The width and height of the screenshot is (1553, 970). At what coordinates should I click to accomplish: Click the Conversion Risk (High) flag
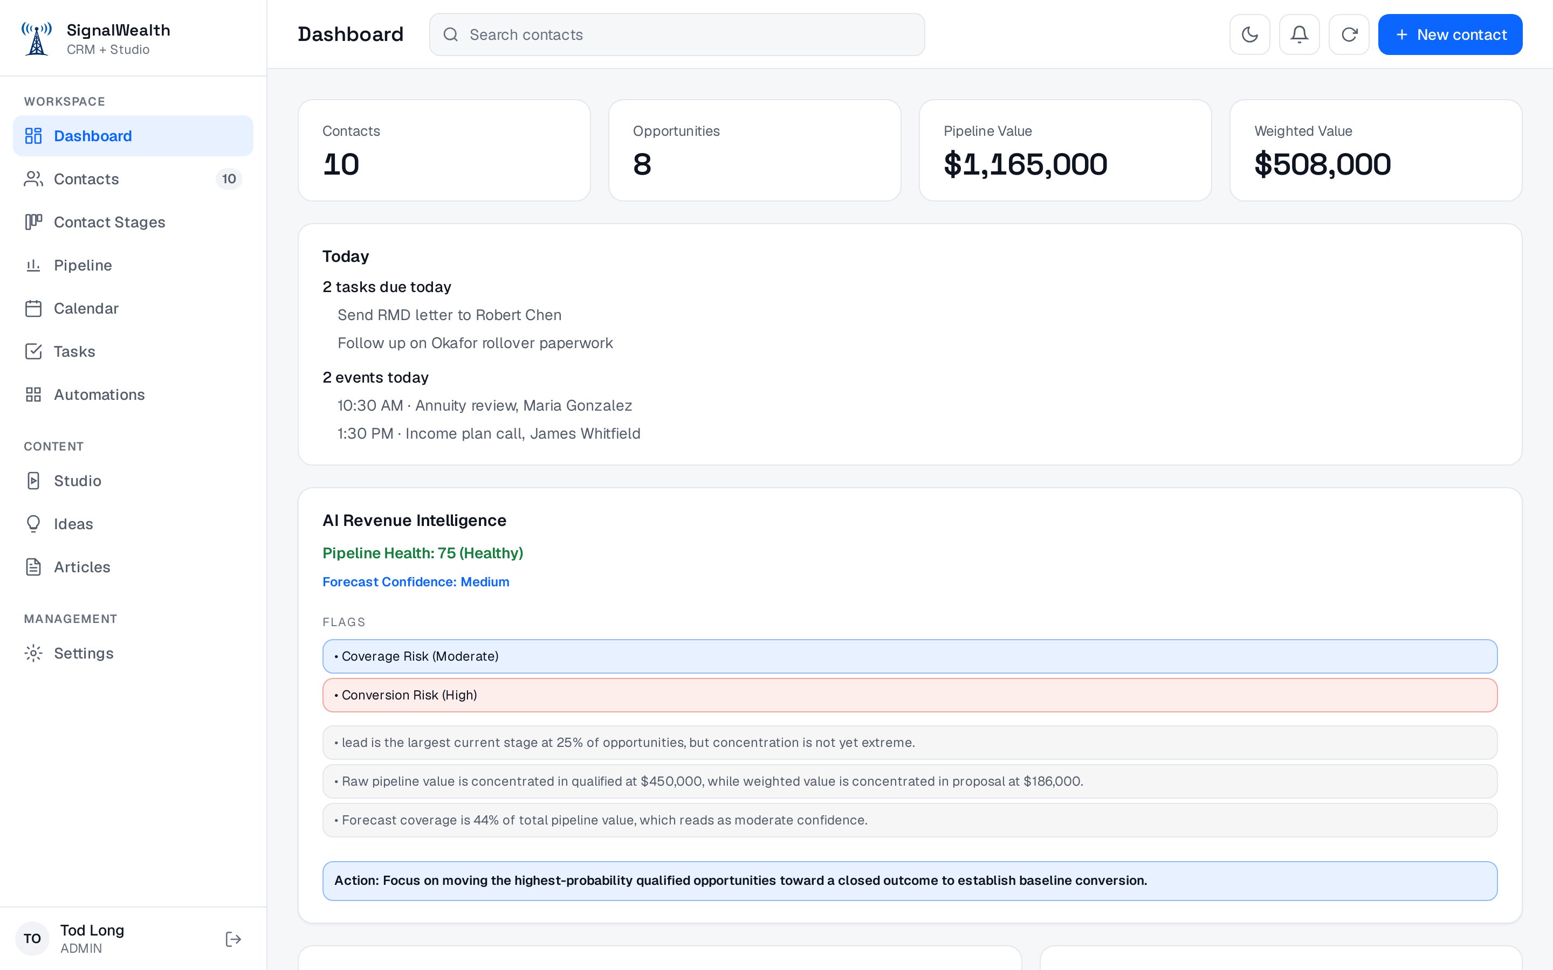pyautogui.click(x=909, y=695)
